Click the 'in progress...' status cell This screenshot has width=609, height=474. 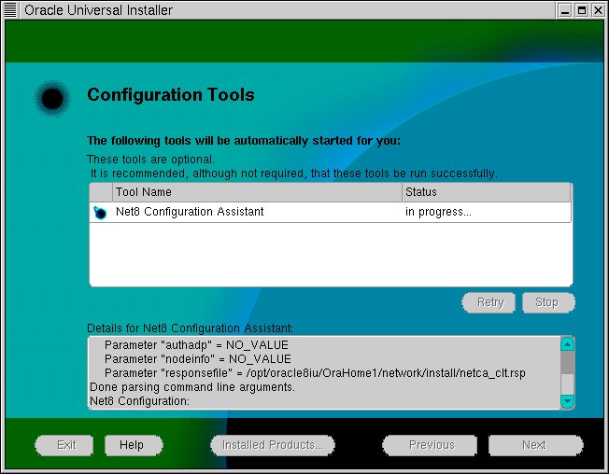pos(438,213)
